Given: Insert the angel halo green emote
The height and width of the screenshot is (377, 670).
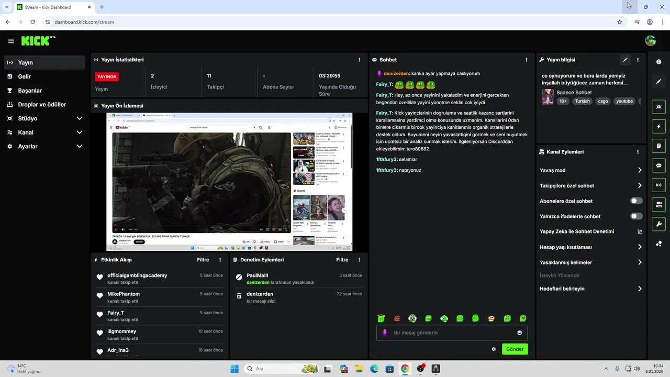Looking at the screenshot, I should (381, 318).
